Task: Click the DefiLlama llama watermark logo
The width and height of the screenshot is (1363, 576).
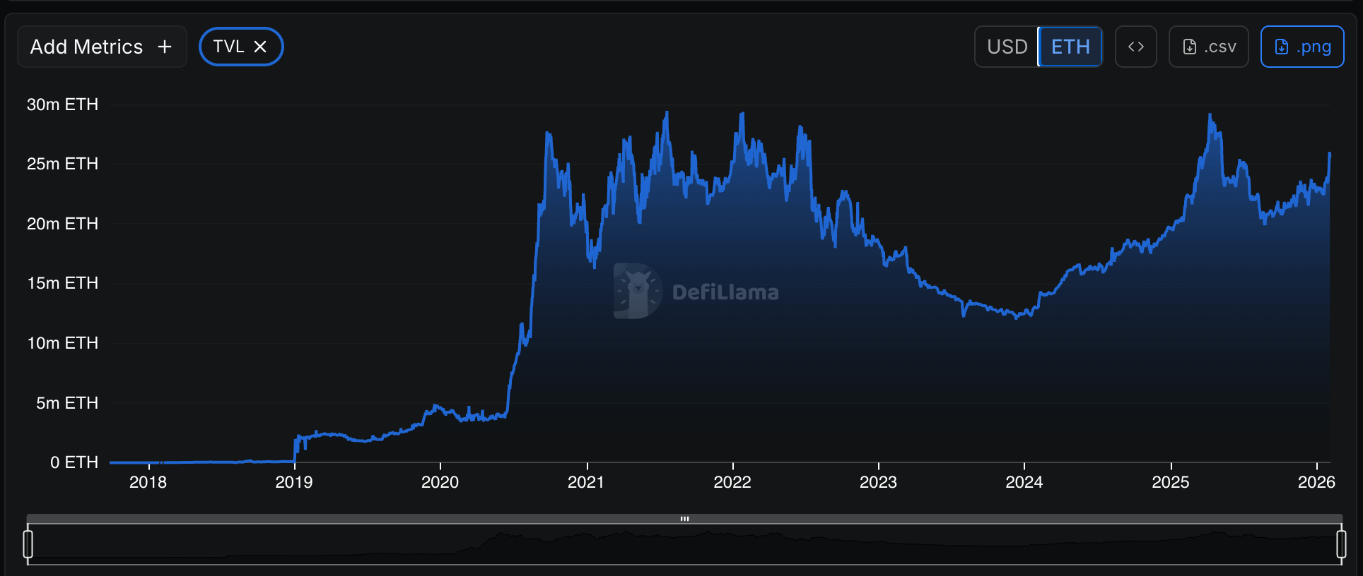Action: click(x=637, y=291)
